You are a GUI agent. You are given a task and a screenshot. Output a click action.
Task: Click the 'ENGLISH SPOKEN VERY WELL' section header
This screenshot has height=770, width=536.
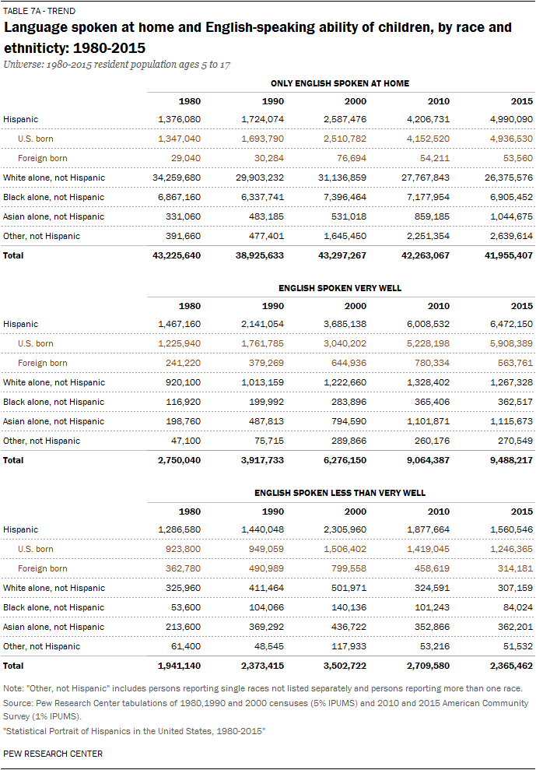[x=339, y=288]
